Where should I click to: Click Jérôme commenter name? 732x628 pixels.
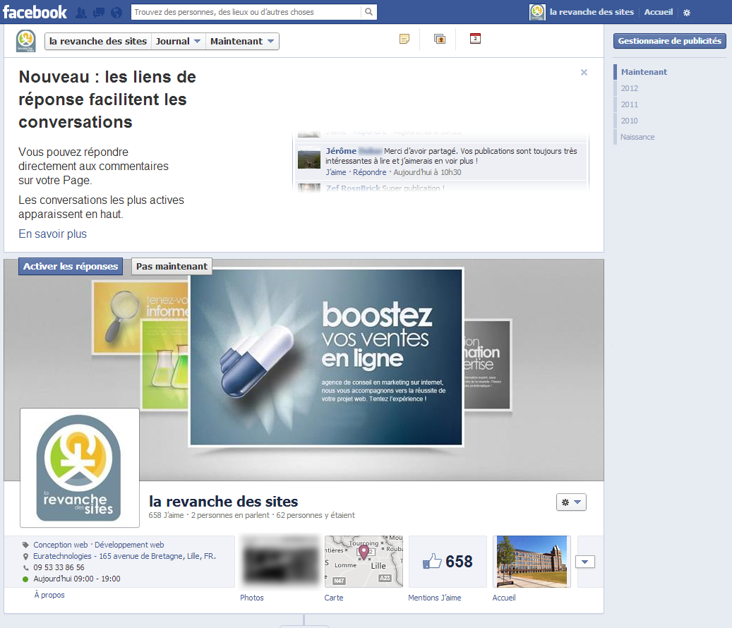pyautogui.click(x=341, y=151)
